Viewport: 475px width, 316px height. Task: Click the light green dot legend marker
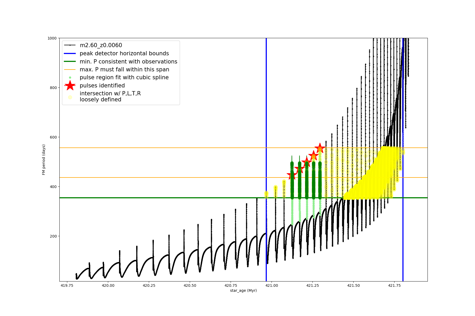[x=70, y=78]
